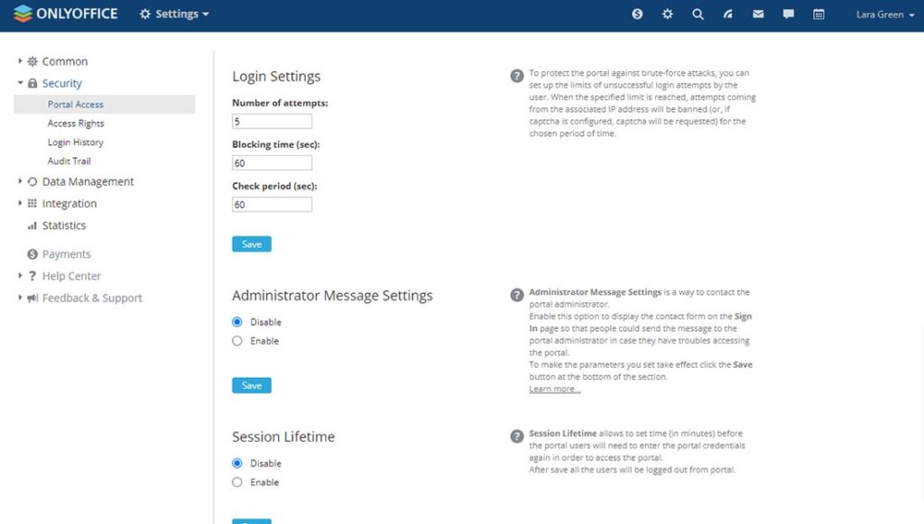
Task: Open settings gear icon in top bar
Action: pos(667,14)
